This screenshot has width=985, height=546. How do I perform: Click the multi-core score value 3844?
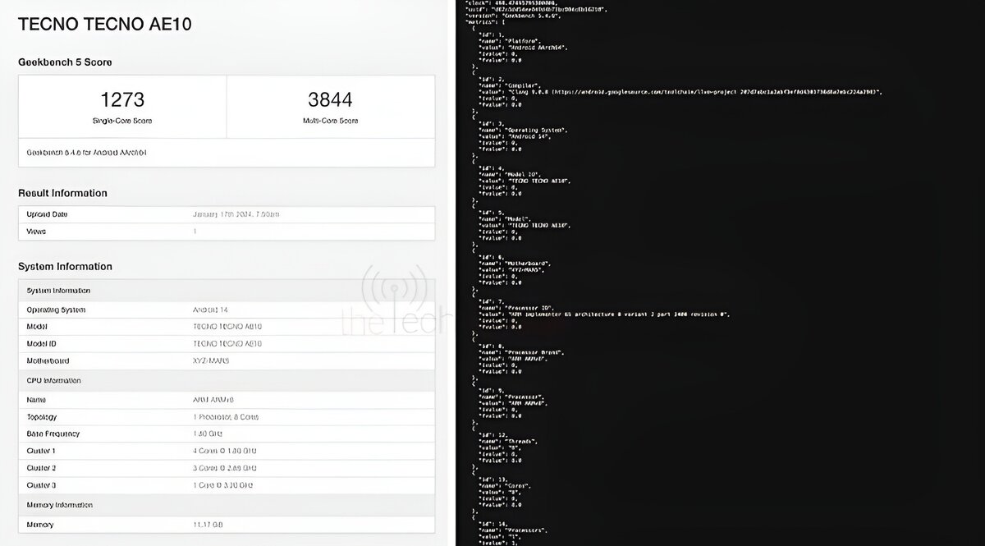pos(330,100)
